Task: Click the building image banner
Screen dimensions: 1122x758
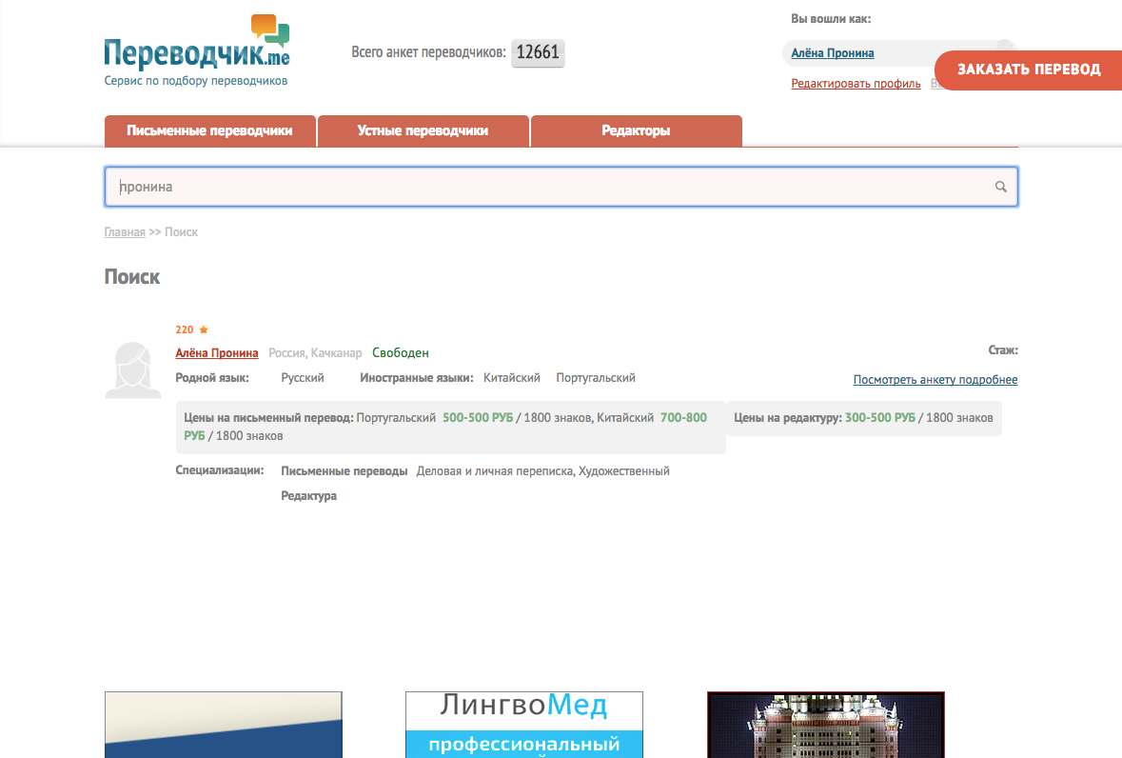Action: tap(826, 725)
